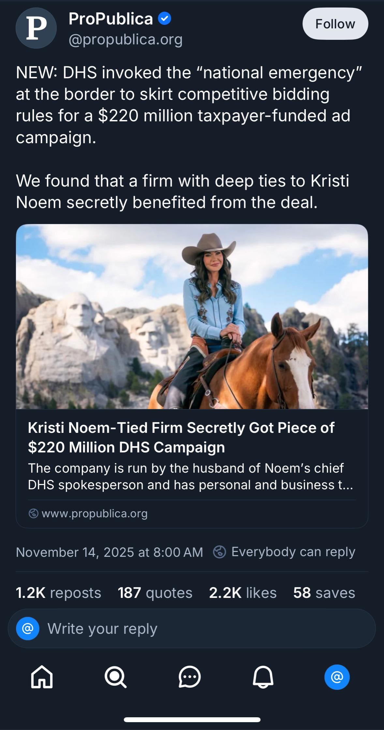Tap the November 14, 2025 timestamp
This screenshot has height=730, width=384.
coord(109,552)
